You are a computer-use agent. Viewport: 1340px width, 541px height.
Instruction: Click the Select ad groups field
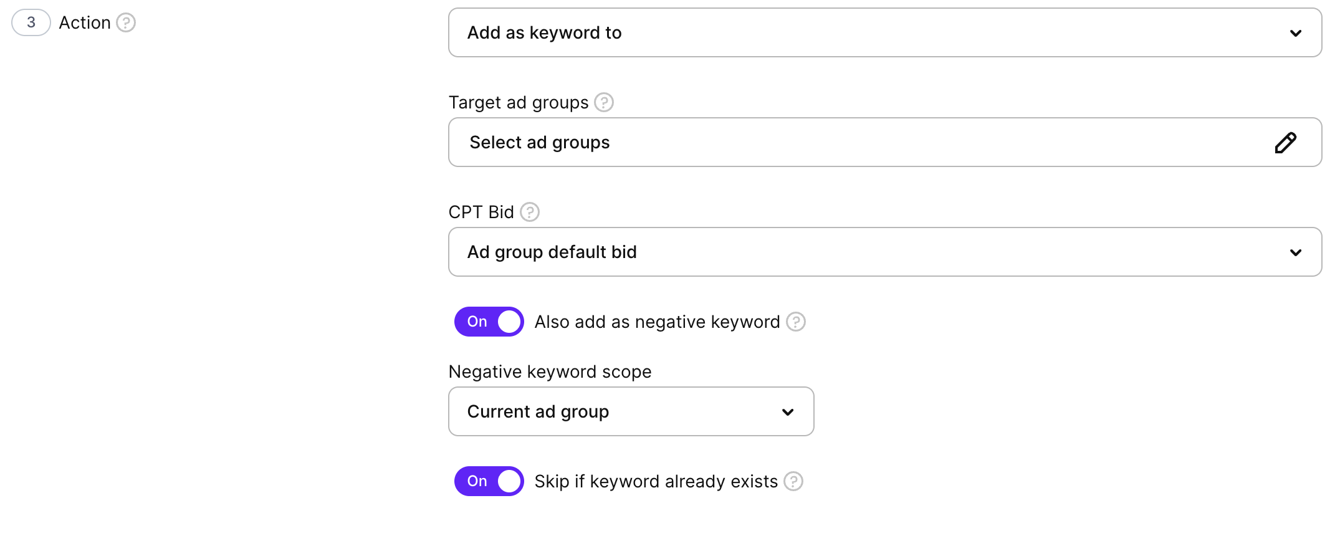810,143
